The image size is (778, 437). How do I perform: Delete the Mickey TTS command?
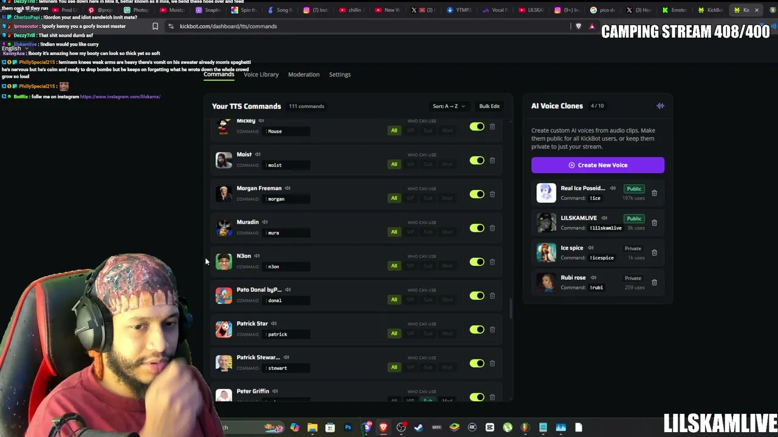(492, 126)
